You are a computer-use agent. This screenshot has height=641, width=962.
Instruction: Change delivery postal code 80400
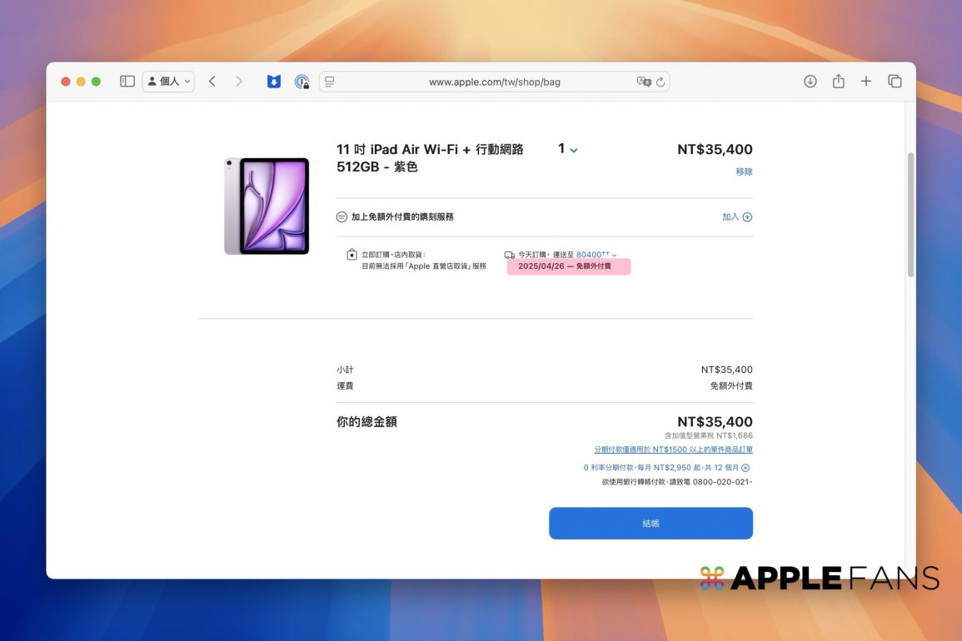tap(596, 255)
